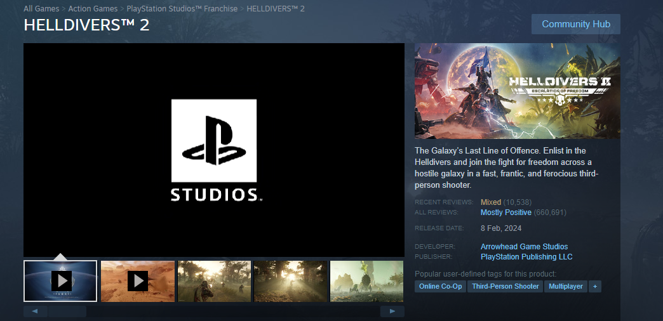
Task: Open Arrowhead Game Studios developer link
Action: tap(525, 247)
